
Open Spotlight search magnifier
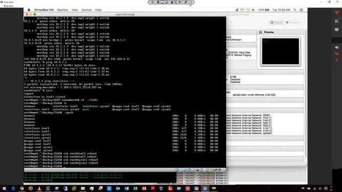[295, 10]
